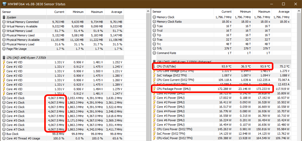Click the SoC Power (SVI2 TFN) icon
The image size is (302, 141).
[x=154, y=134]
